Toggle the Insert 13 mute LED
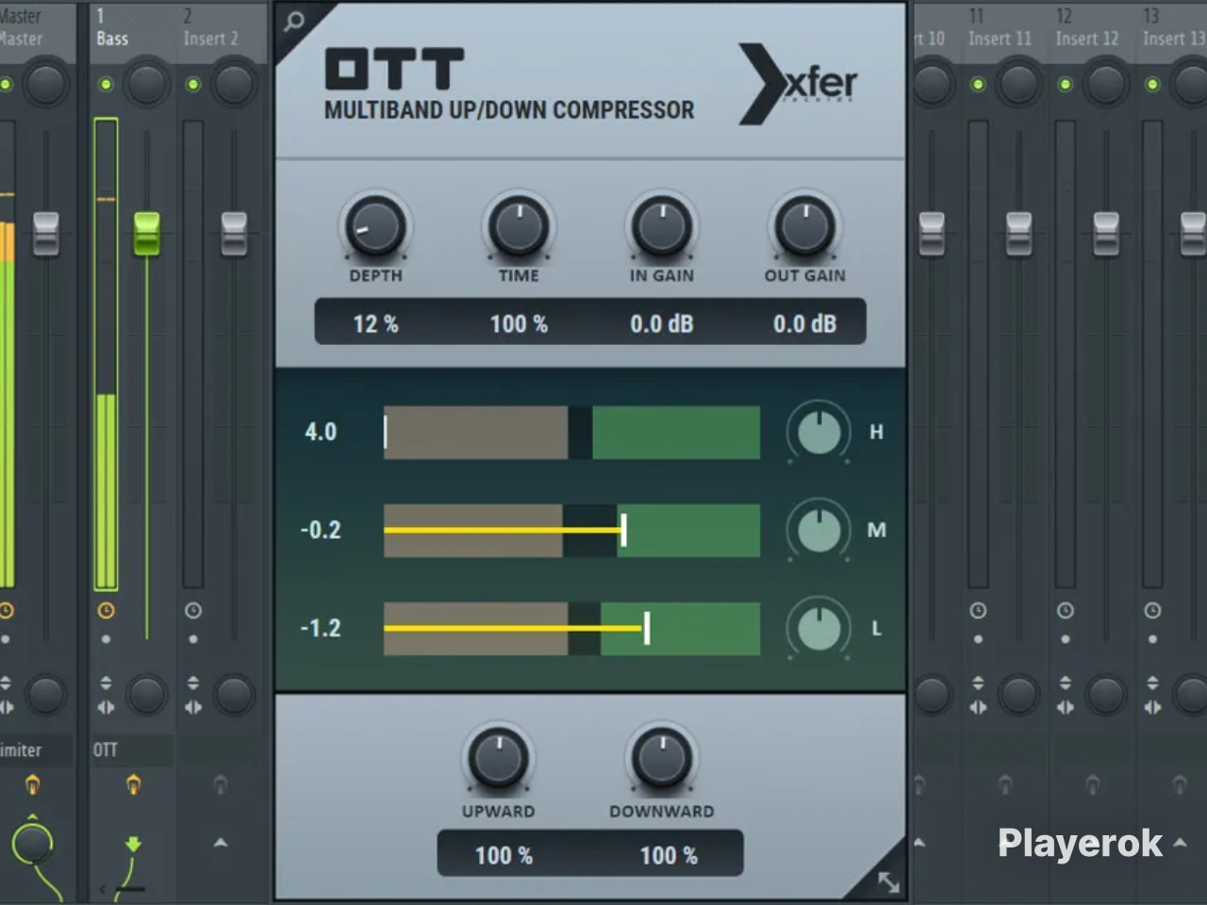This screenshot has height=905, width=1207. click(1152, 85)
